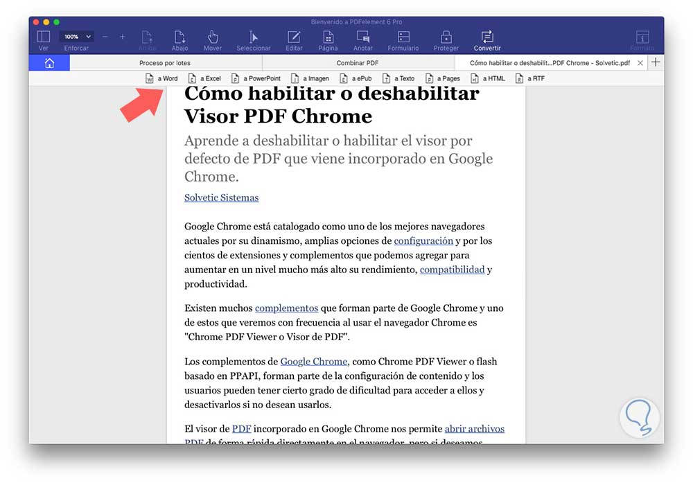Convert the PDF a ePub
Image resolution: width=693 pixels, height=485 pixels.
(x=356, y=78)
